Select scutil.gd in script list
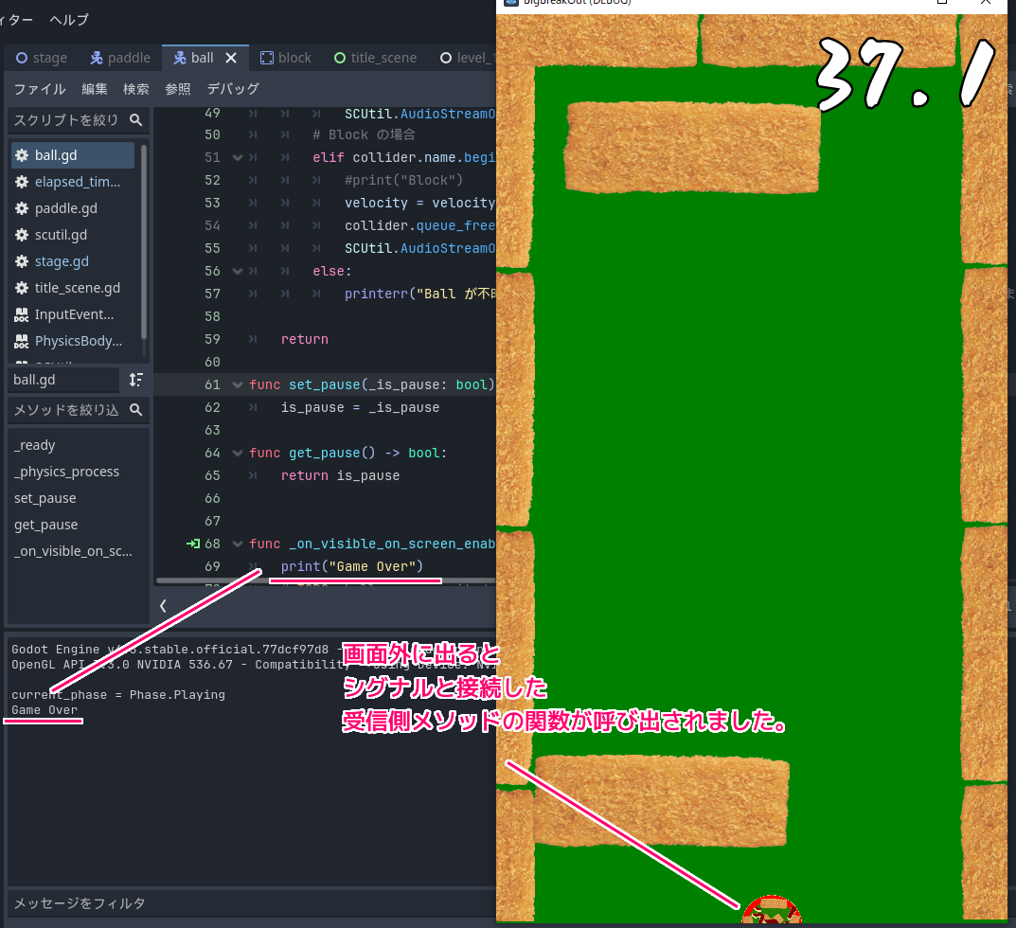The width and height of the screenshot is (1016, 928). click(73, 235)
